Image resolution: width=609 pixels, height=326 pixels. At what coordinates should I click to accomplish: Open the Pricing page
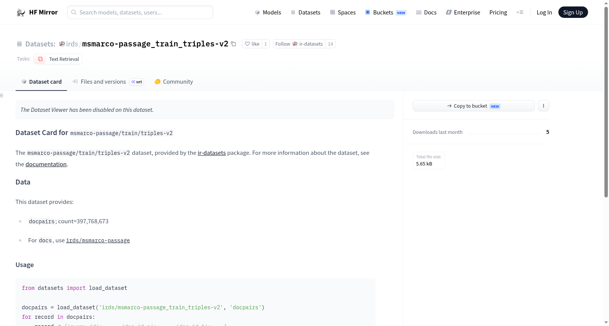(498, 12)
